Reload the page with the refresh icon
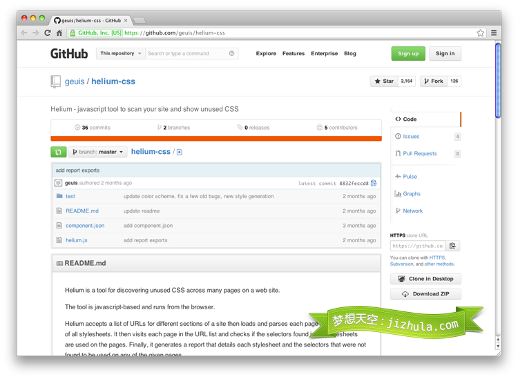 [x=48, y=32]
